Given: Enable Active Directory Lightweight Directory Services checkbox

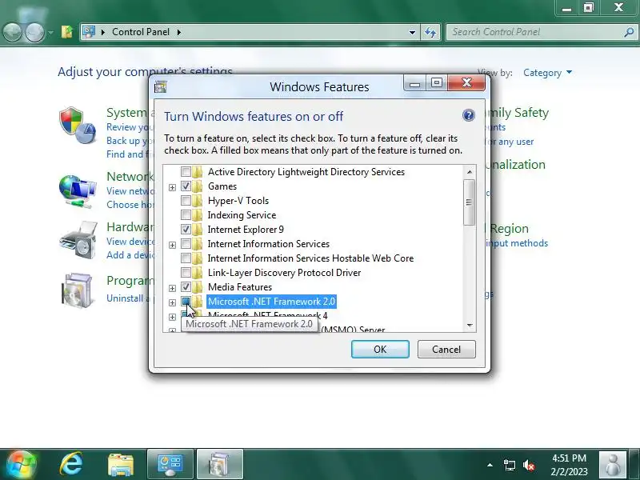Looking at the screenshot, I should 186,172.
